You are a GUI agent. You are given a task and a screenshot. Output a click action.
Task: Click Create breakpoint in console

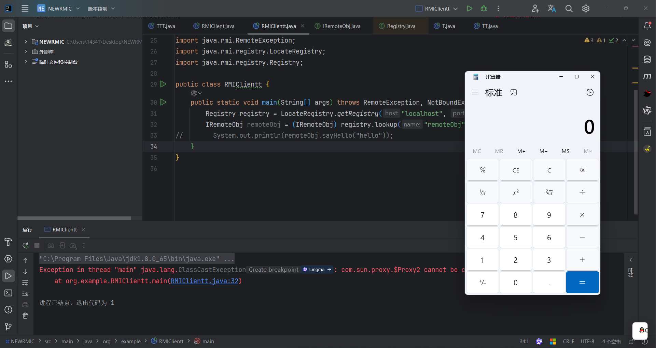[274, 270]
